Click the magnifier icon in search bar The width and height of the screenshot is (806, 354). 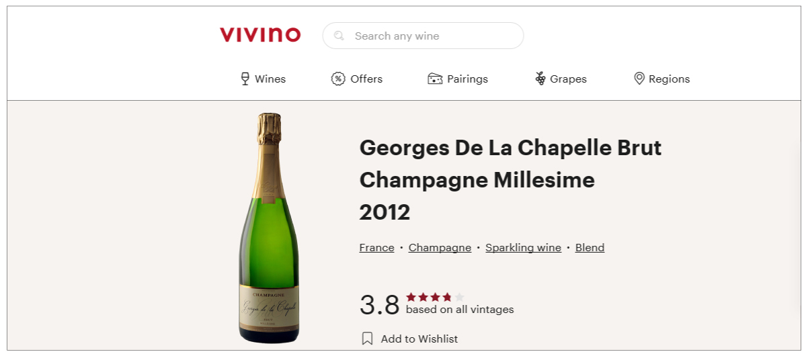click(339, 36)
